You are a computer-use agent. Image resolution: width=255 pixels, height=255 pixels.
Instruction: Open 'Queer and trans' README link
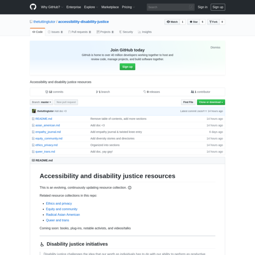point(57,220)
